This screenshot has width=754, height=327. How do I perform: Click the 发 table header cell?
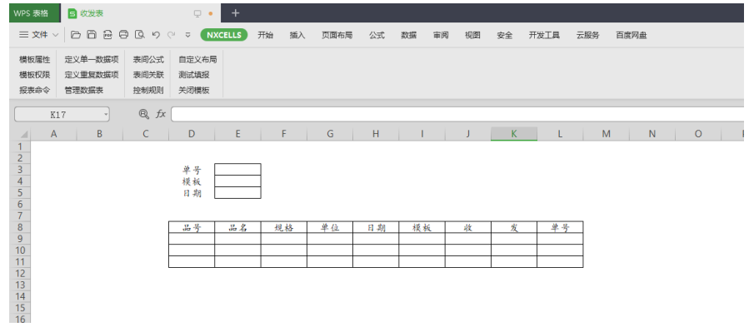pyautogui.click(x=514, y=227)
